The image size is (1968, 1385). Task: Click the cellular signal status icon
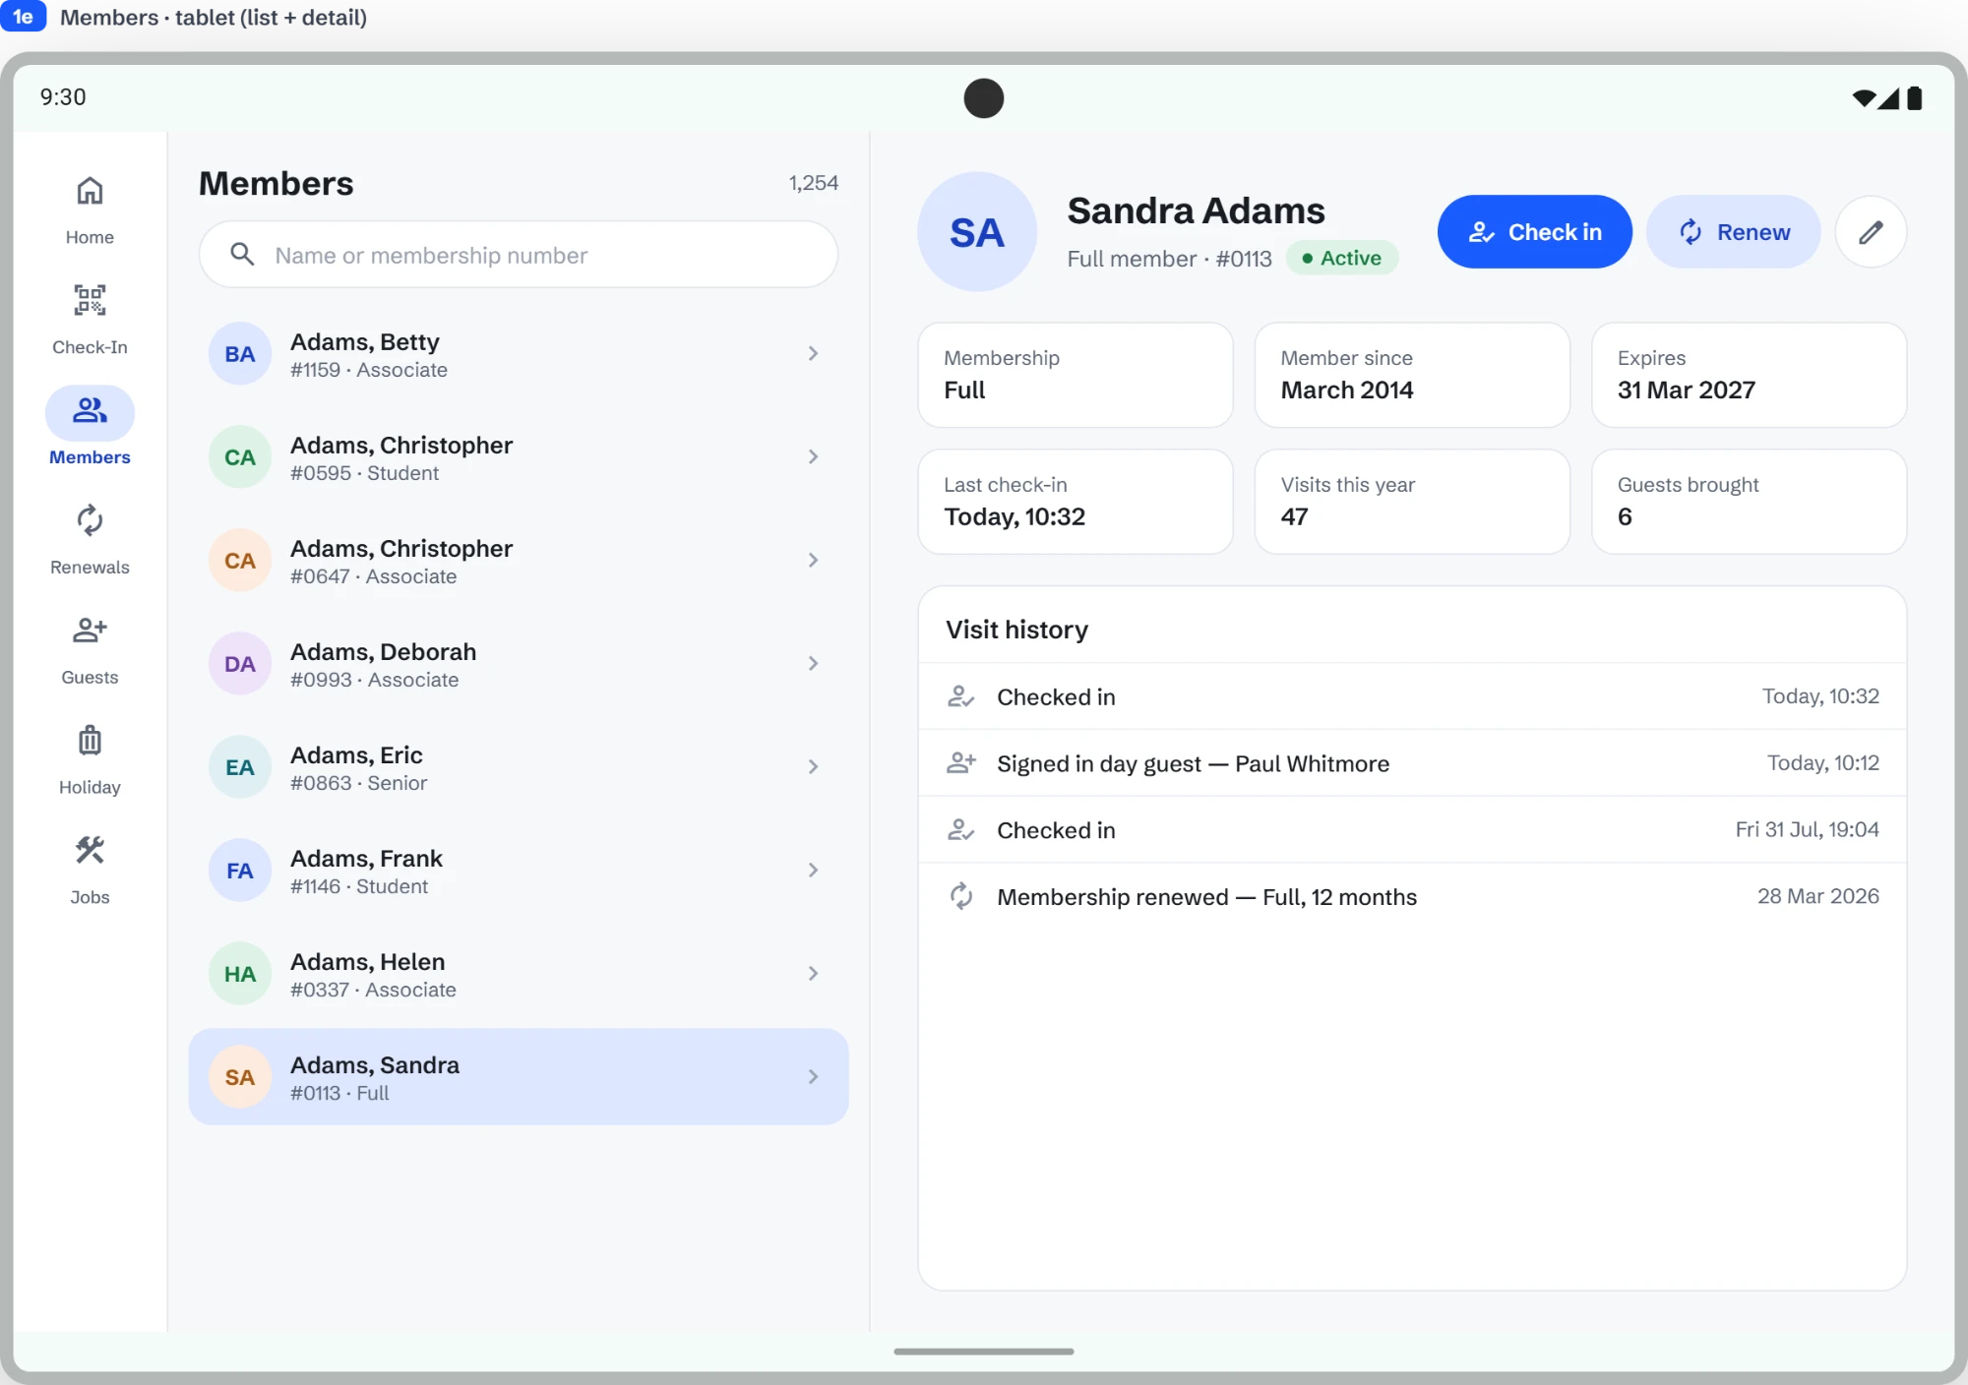[1888, 97]
